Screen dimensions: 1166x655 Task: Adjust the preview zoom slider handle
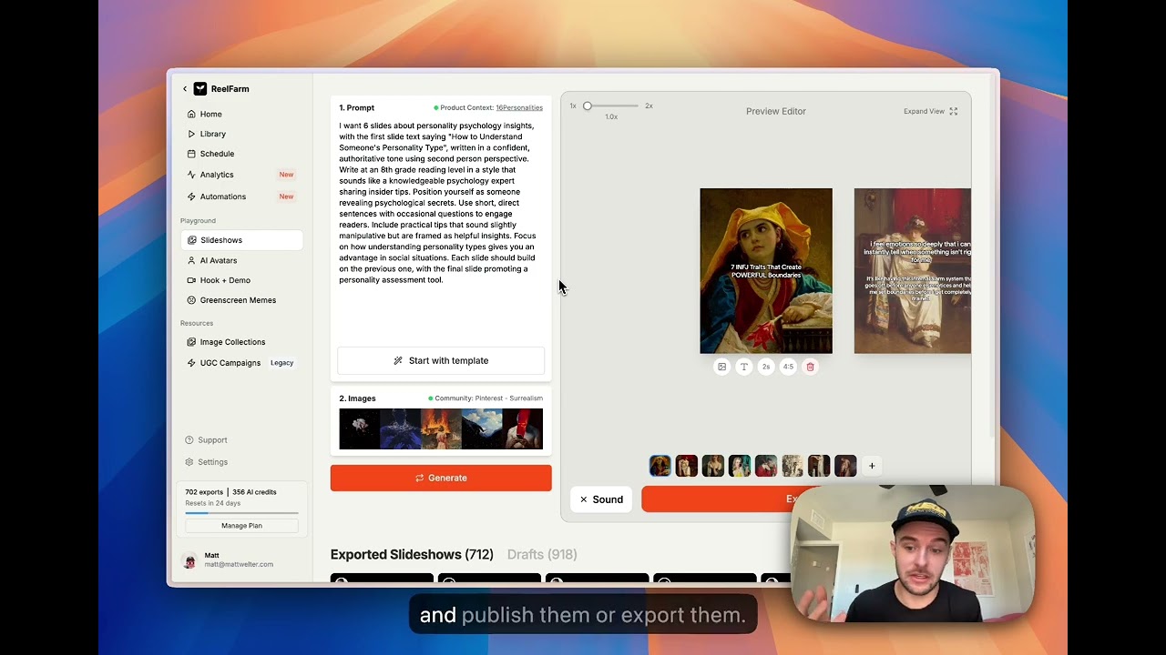pyautogui.click(x=588, y=106)
